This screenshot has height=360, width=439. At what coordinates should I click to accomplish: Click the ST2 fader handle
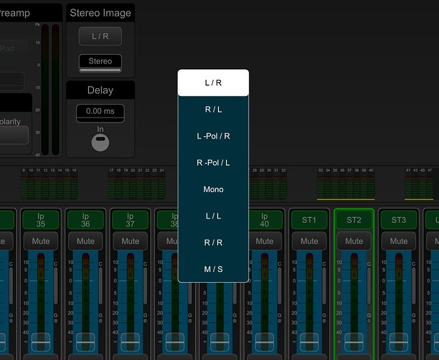[x=355, y=342]
